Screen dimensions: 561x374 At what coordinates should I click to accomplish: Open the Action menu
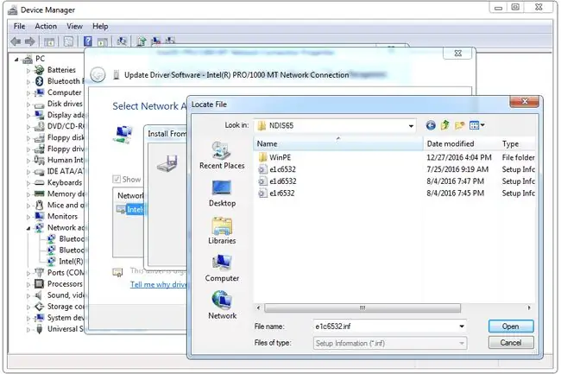[46, 26]
